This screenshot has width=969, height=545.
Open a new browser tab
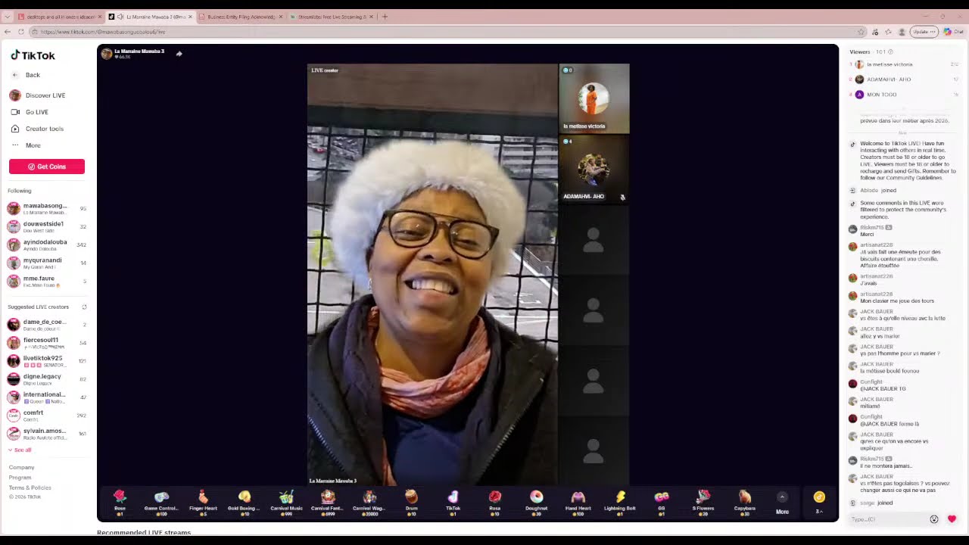coord(385,17)
